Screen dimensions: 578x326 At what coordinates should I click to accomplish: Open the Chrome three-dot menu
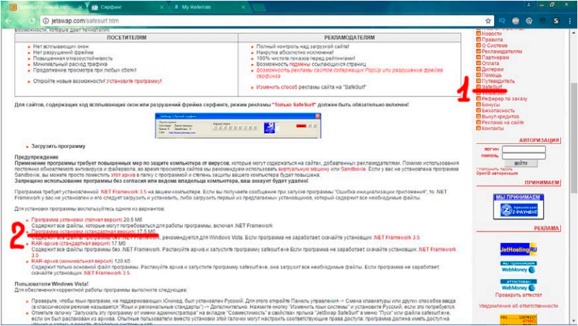pyautogui.click(x=569, y=21)
